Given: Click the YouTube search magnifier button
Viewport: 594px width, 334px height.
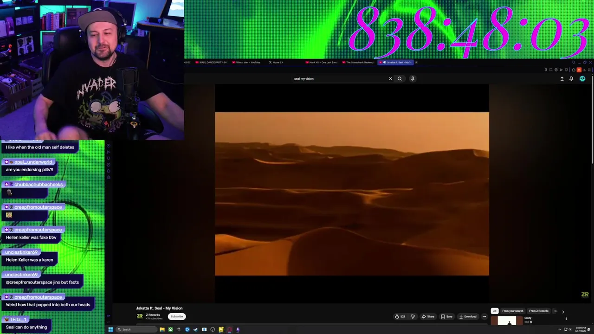Looking at the screenshot, I should tap(400, 78).
